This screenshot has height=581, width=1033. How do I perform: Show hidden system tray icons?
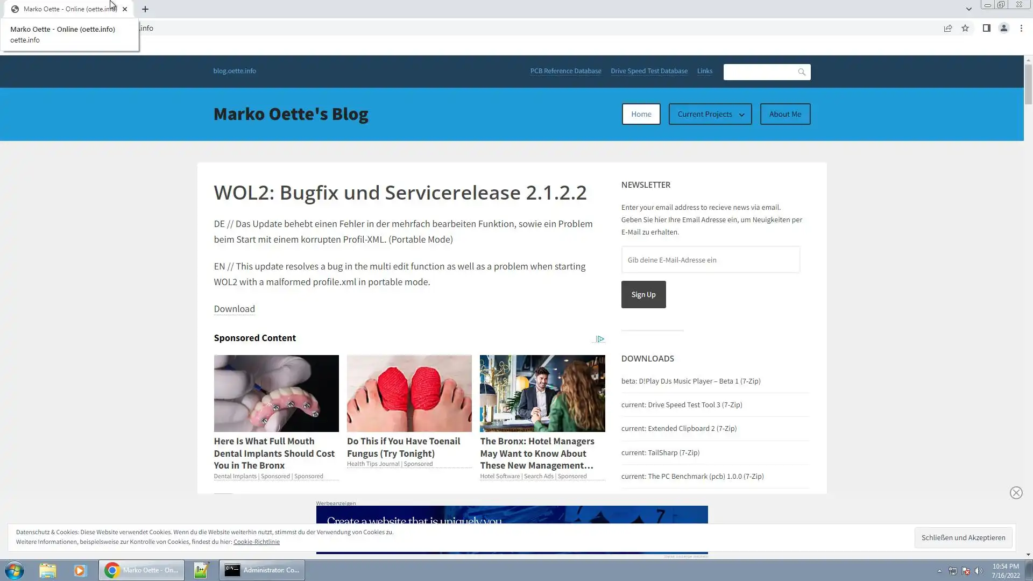pos(939,571)
